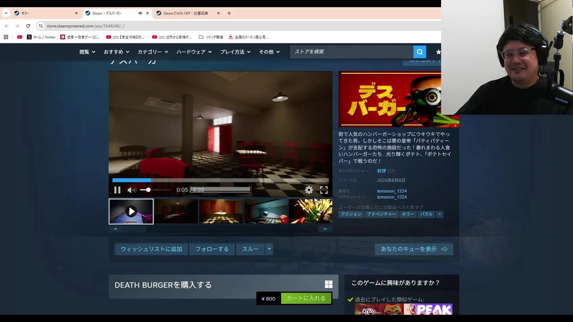Open a new browser tab
Viewport: 573px width, 322px height.
(x=229, y=13)
